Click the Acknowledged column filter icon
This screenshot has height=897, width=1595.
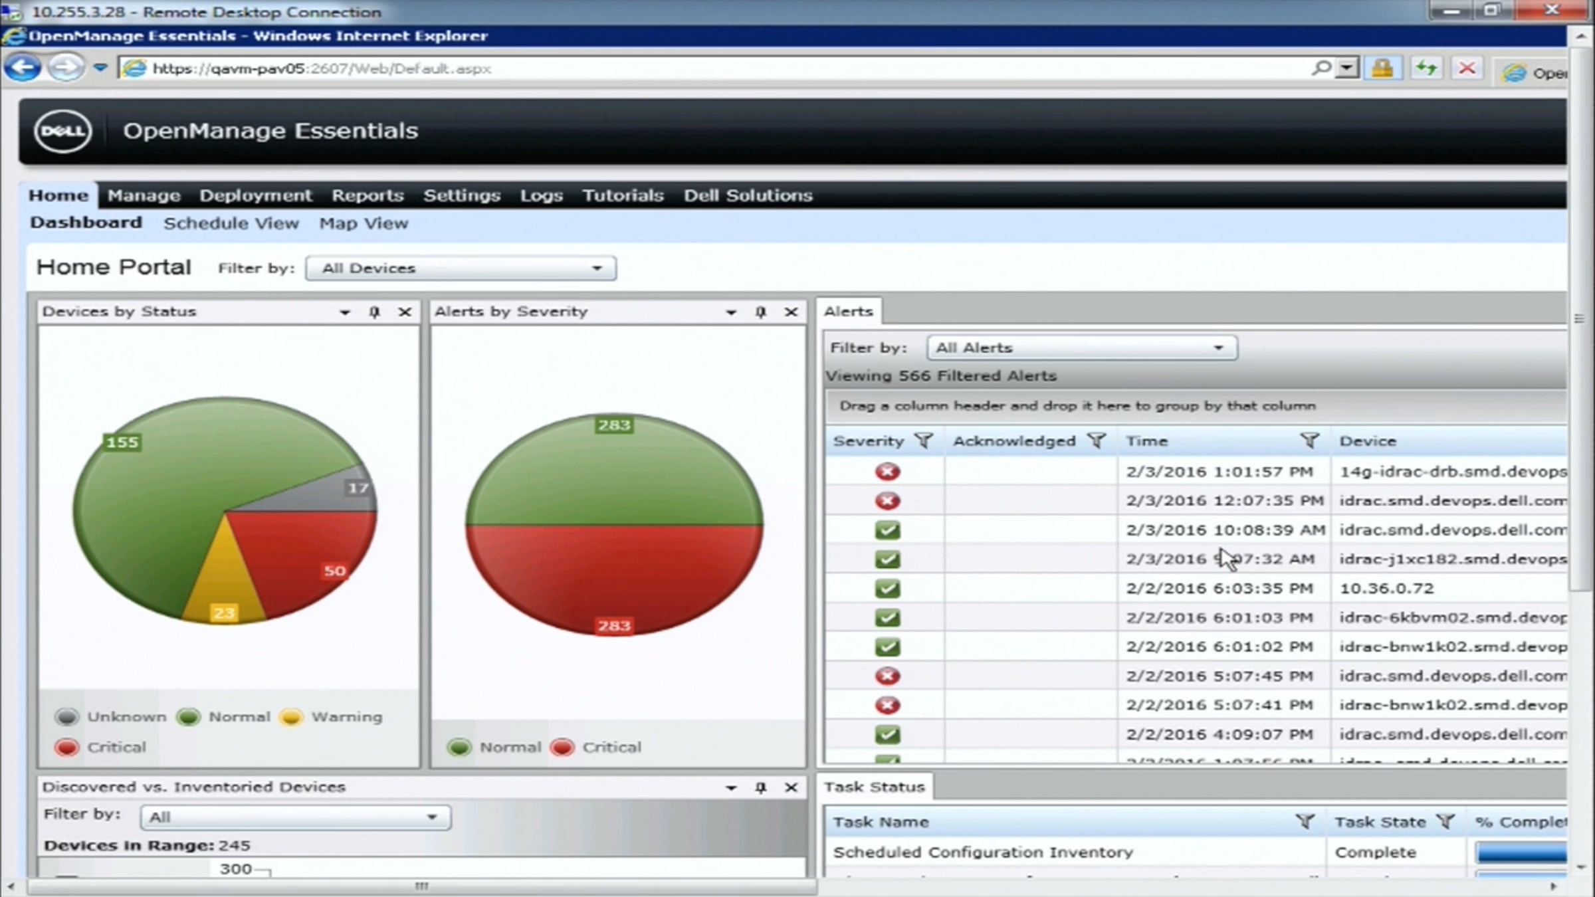pos(1097,441)
